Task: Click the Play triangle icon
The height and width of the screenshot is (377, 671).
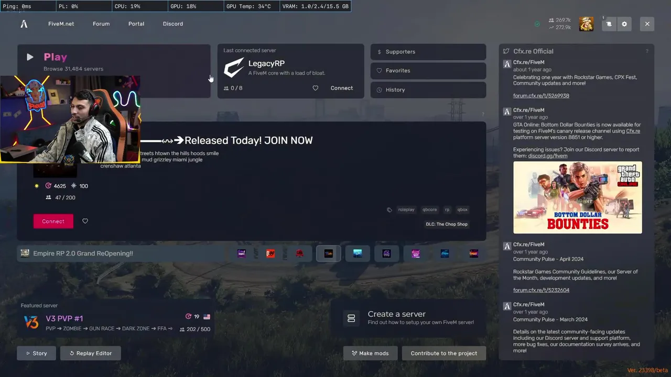Action: pyautogui.click(x=30, y=57)
